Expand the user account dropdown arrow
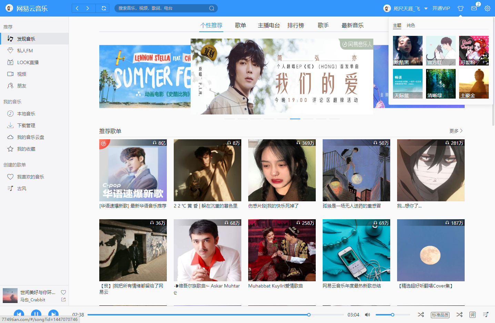Screen dimensions: 495x323 point(426,9)
